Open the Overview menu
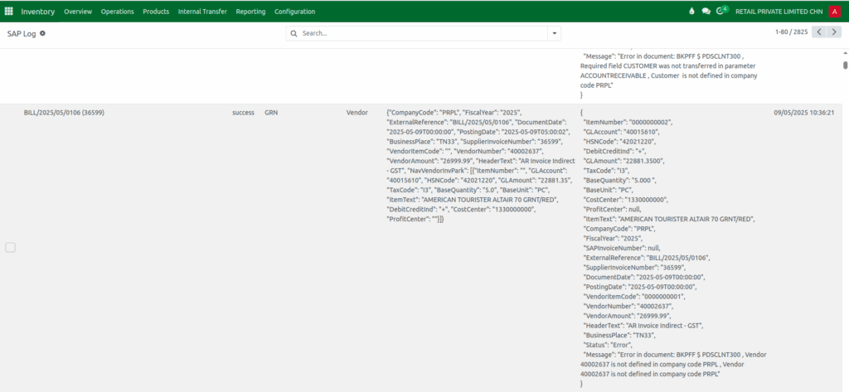Viewport: 849px width, 392px height. click(78, 12)
